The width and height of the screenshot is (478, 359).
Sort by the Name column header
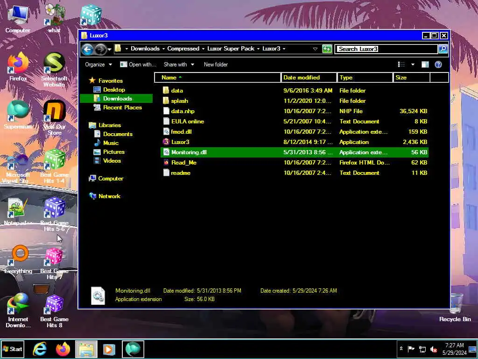pos(218,78)
